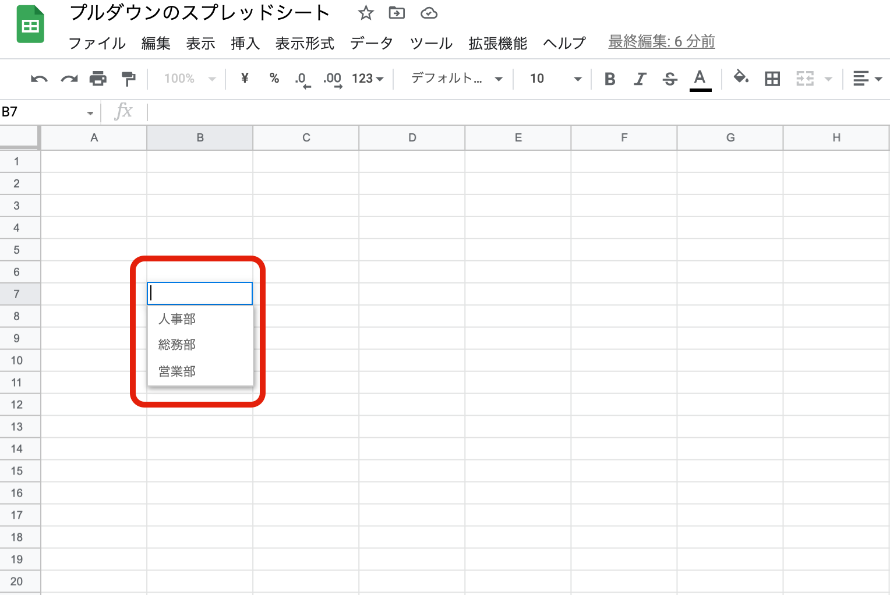Select column G header
The image size is (890, 595).
pyautogui.click(x=730, y=138)
